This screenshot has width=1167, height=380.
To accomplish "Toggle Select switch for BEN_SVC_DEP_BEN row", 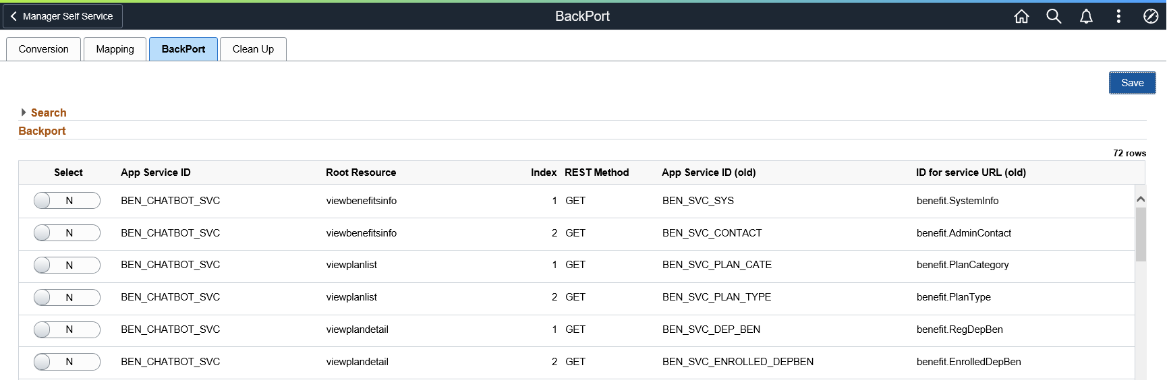I will (67, 329).
